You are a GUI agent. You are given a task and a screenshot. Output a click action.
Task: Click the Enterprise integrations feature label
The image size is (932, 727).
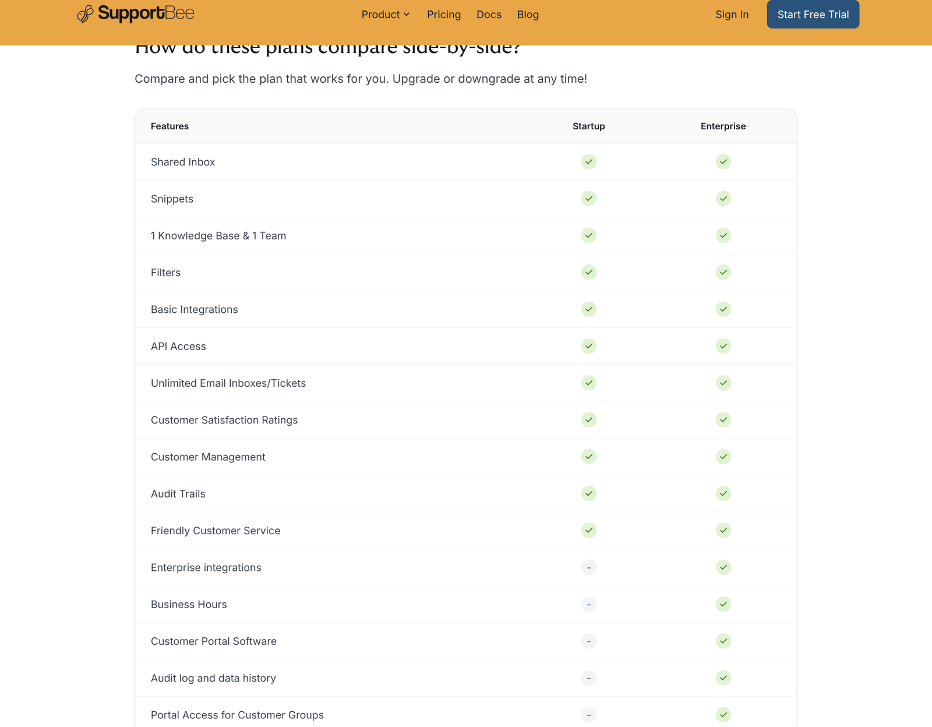click(206, 567)
